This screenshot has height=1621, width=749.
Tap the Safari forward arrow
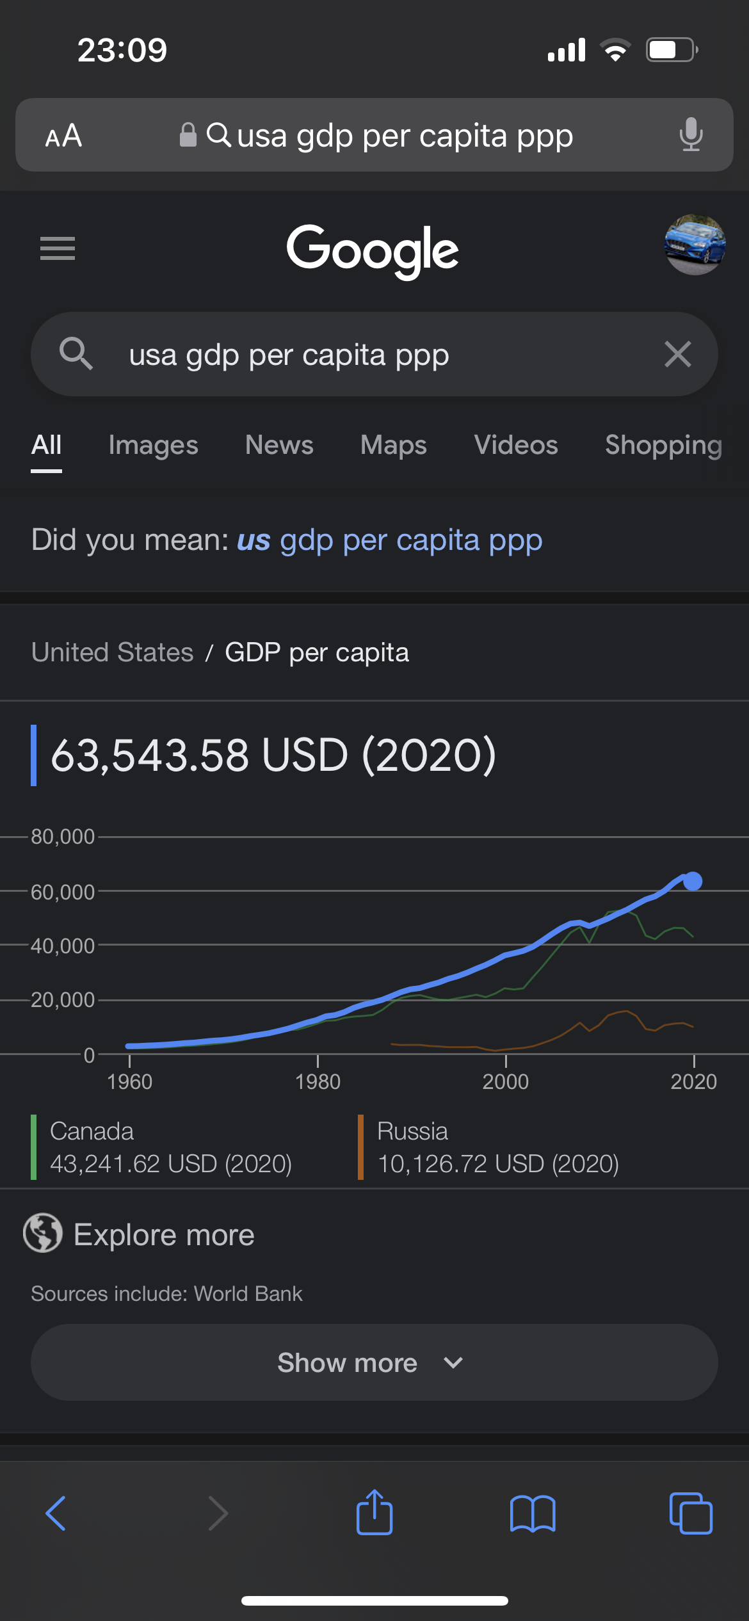218,1513
